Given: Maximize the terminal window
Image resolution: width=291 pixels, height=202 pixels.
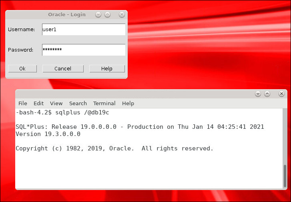Looking at the screenshot, I should click(267, 94).
